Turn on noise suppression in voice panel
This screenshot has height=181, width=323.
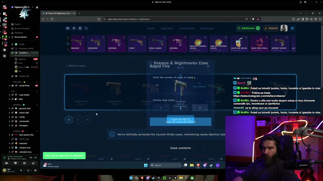pyautogui.click(x=31, y=158)
